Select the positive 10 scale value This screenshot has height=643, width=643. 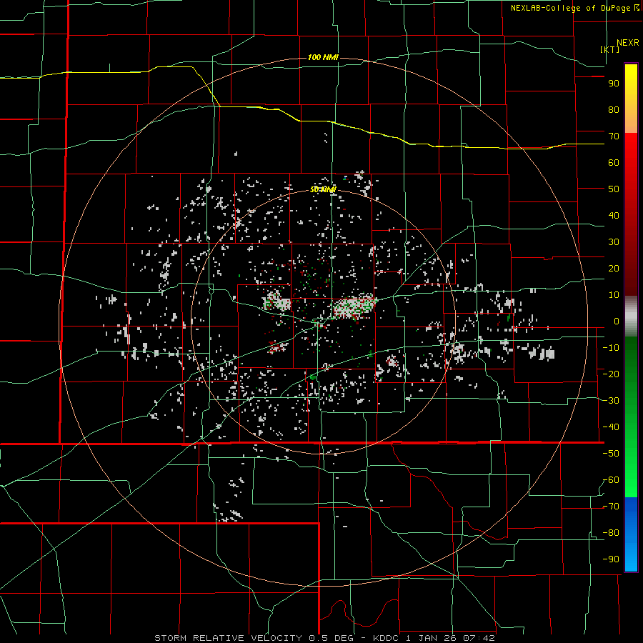614,295
